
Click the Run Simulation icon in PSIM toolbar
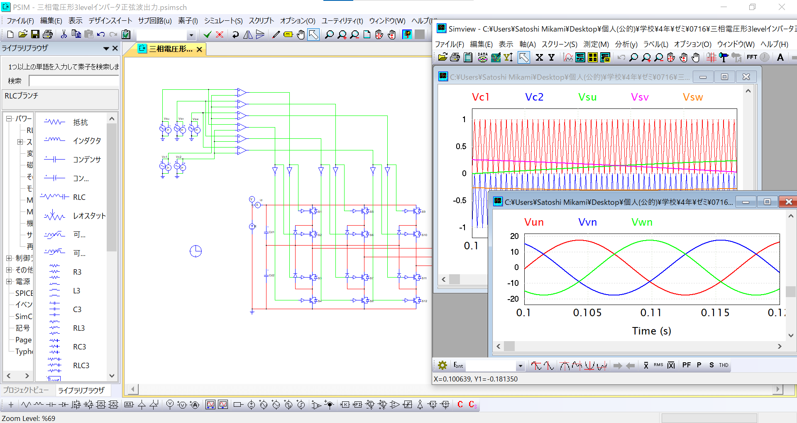(x=407, y=34)
